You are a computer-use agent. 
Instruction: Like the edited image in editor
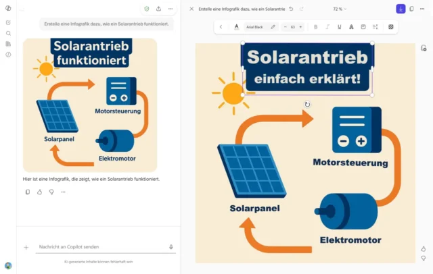coord(423,249)
